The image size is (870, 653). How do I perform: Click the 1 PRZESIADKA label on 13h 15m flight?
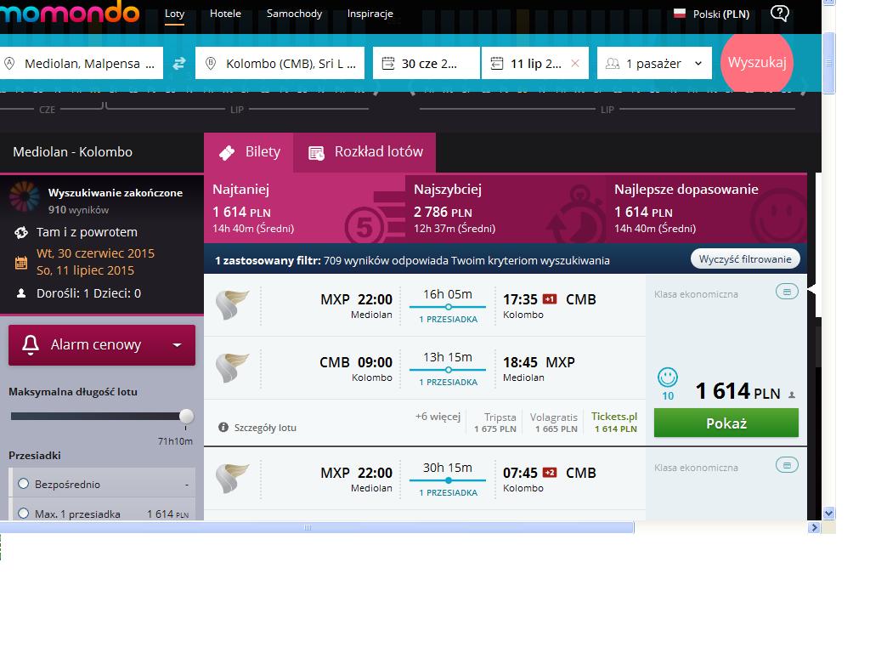[449, 382]
